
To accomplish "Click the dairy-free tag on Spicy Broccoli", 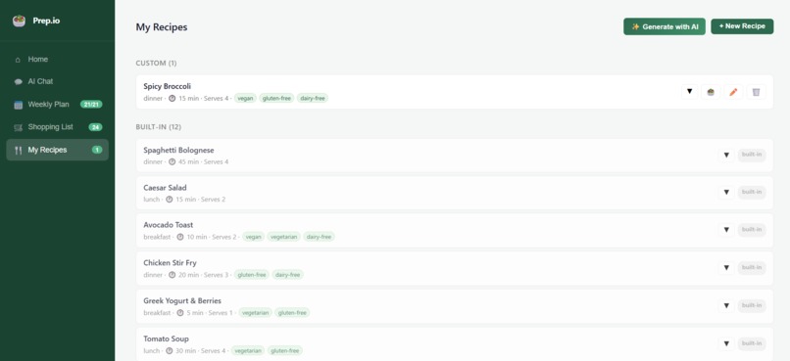I will click(313, 99).
